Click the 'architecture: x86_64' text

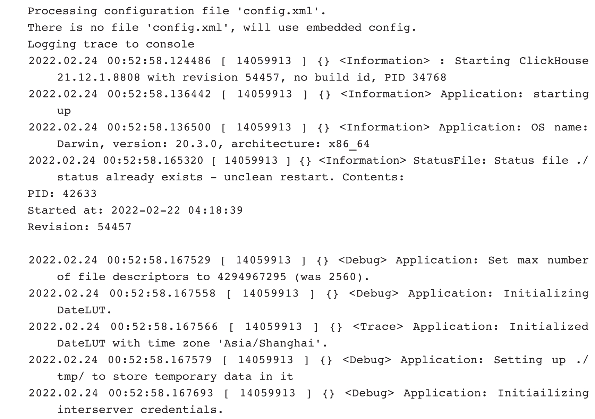(x=300, y=144)
